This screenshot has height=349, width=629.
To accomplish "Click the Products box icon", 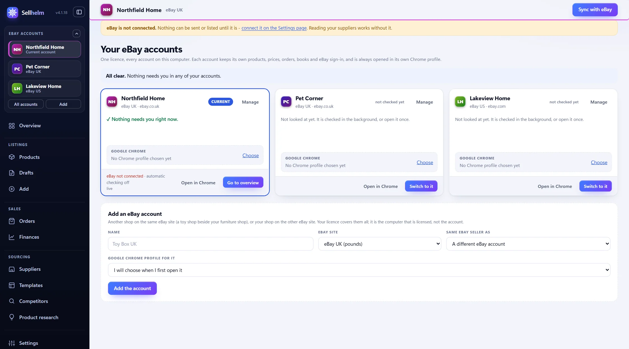I will coord(12,157).
